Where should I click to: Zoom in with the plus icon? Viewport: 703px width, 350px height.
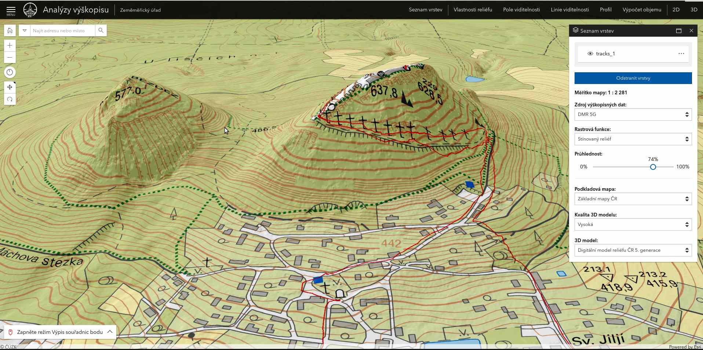(x=10, y=45)
